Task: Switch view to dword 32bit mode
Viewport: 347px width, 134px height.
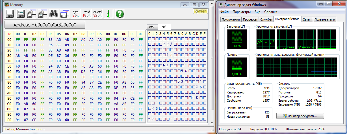Action: [97, 14]
